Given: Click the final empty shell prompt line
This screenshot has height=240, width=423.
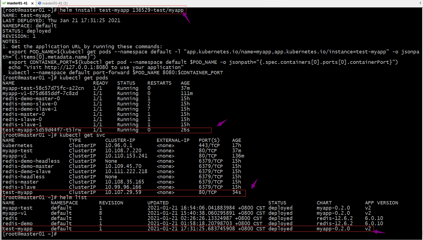Looking at the screenshot, I should pyautogui.click(x=30, y=234).
